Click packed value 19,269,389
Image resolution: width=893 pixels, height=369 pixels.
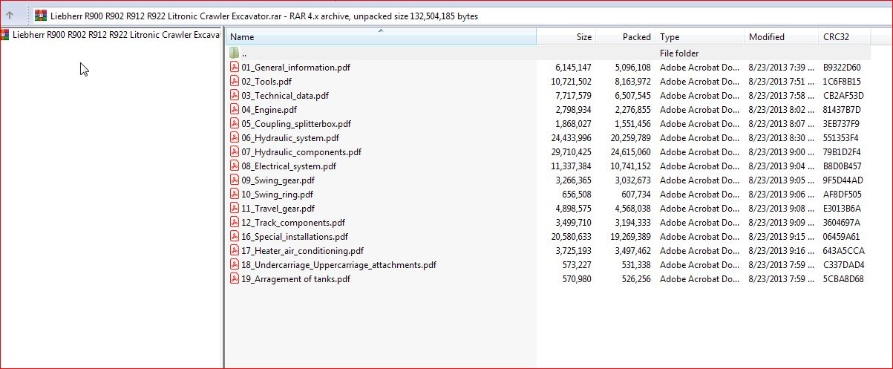[x=630, y=237]
